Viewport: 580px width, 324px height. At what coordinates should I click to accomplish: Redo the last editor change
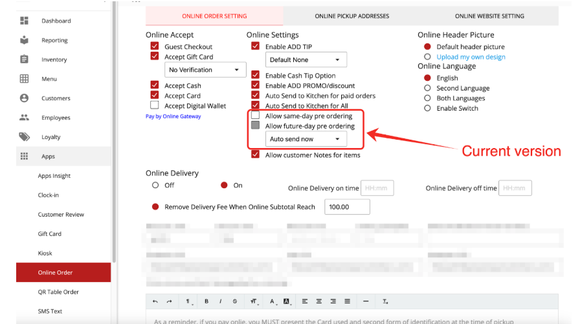click(x=169, y=301)
